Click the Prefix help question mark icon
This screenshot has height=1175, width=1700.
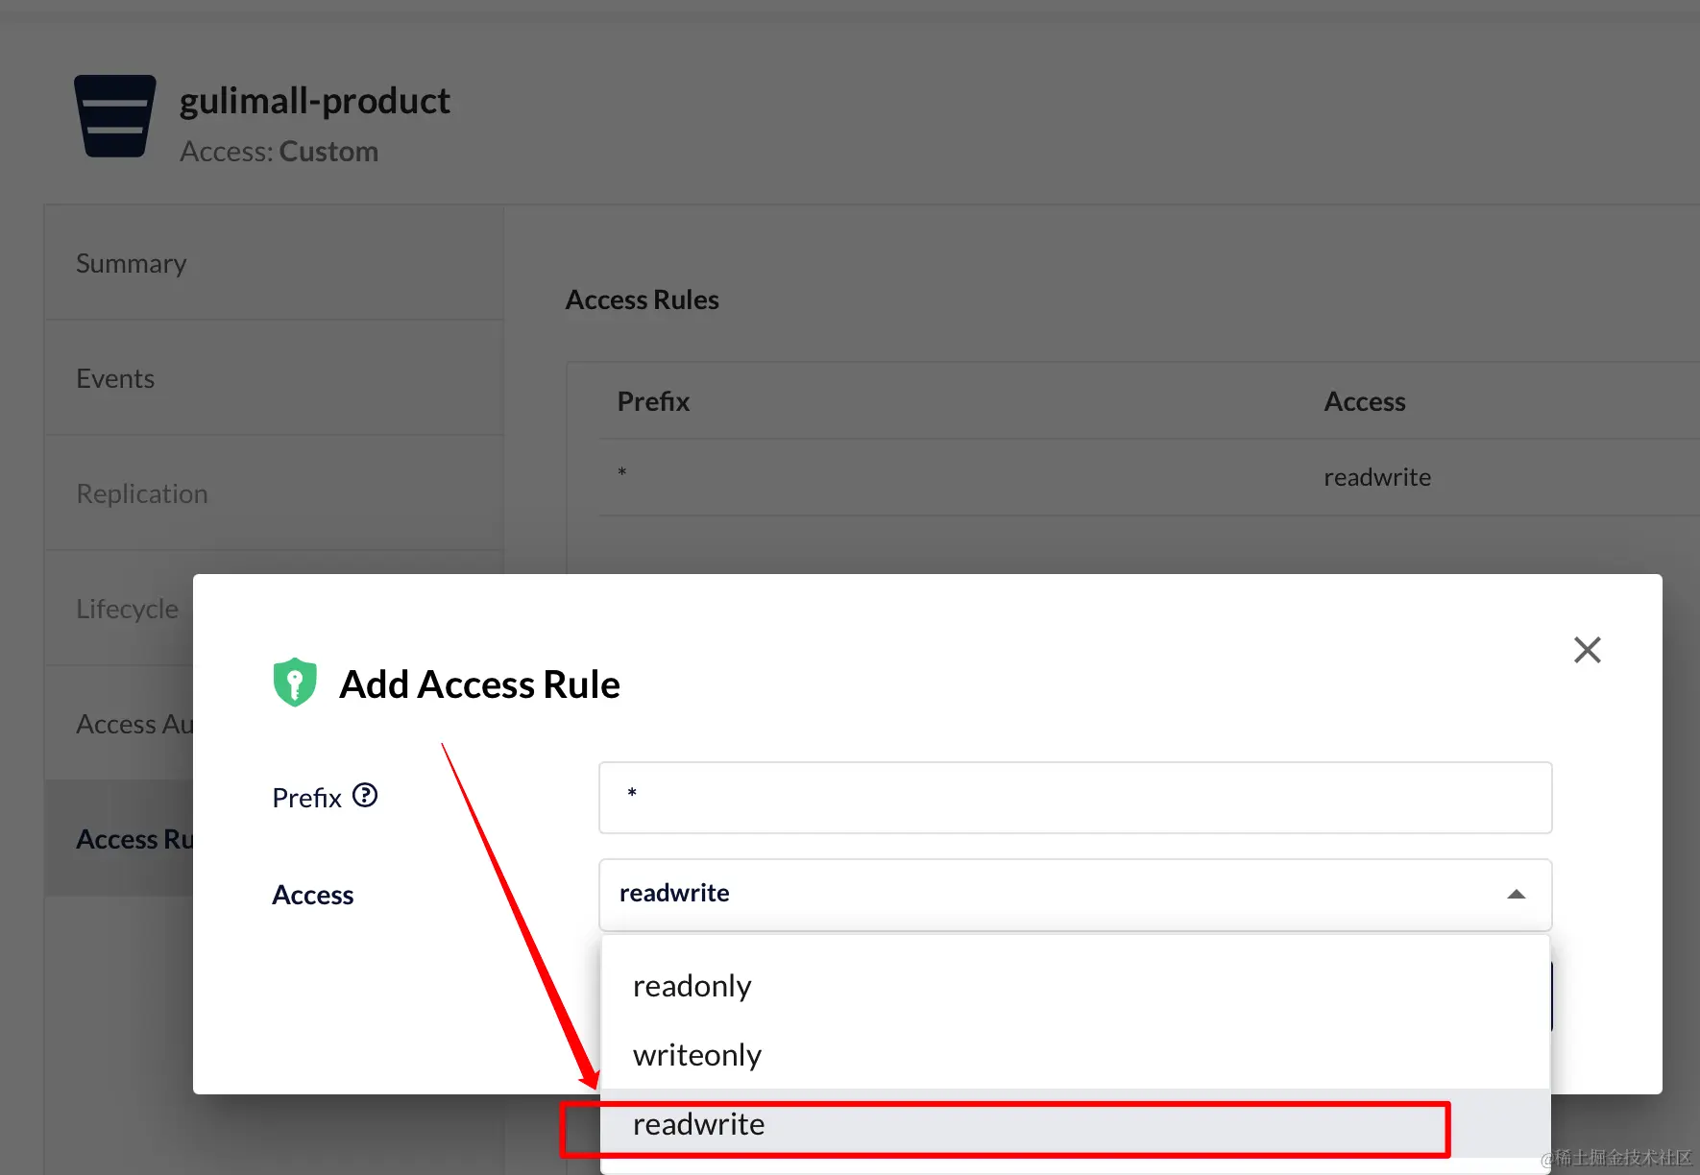coord(365,796)
